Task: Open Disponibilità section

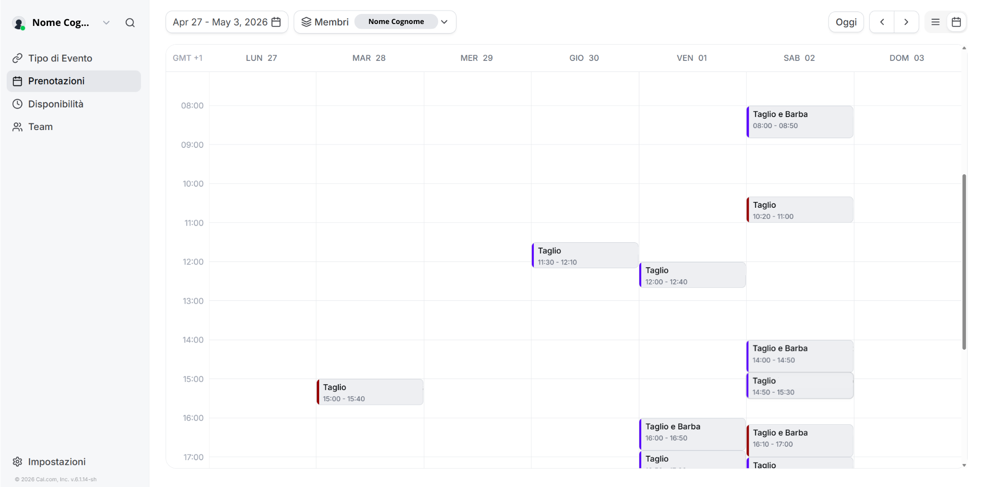Action: pos(56,104)
